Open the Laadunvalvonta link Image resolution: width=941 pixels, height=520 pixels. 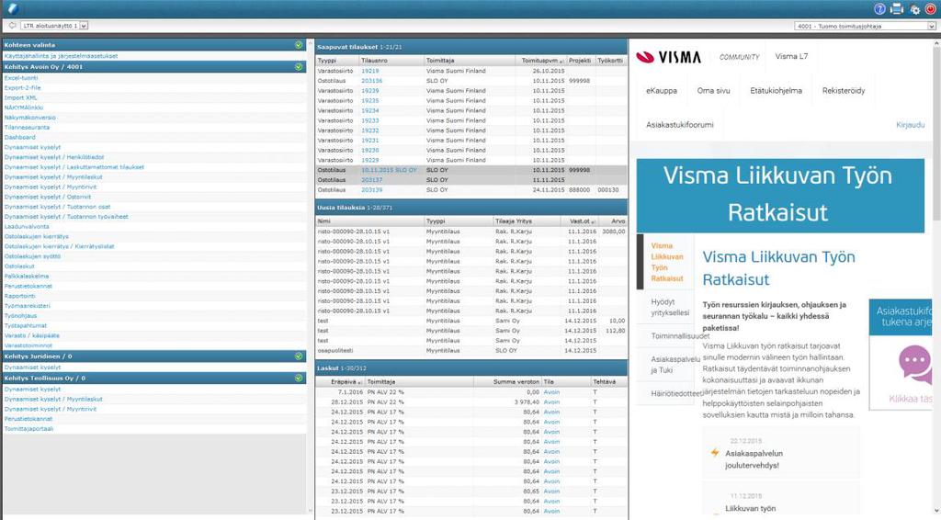pyautogui.click(x=27, y=227)
